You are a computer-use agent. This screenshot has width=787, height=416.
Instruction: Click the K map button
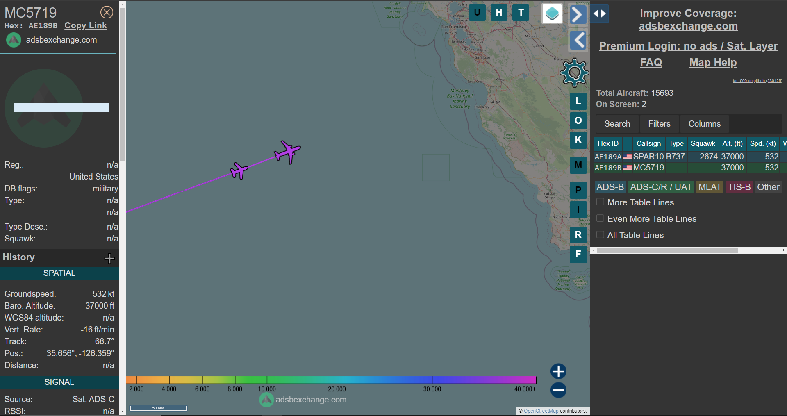(x=578, y=140)
